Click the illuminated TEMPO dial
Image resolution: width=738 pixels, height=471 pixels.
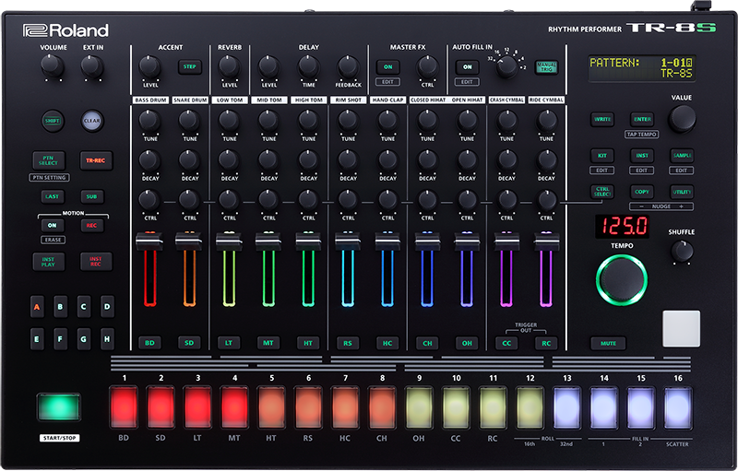pyautogui.click(x=622, y=280)
